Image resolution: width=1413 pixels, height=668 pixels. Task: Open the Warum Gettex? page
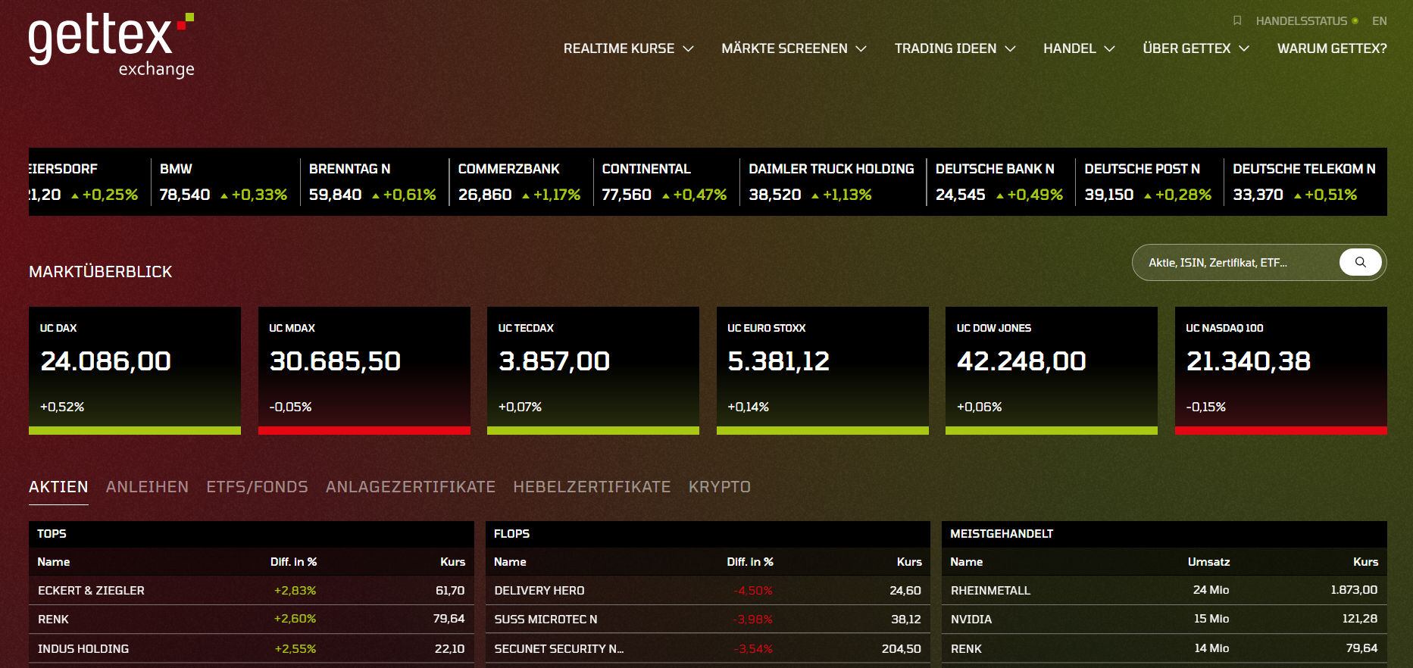[x=1332, y=48]
